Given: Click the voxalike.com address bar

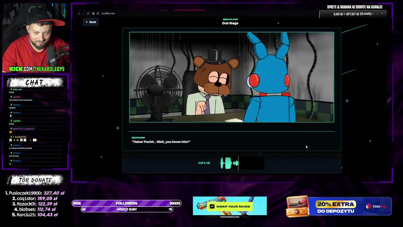Looking at the screenshot, I should [x=108, y=14].
